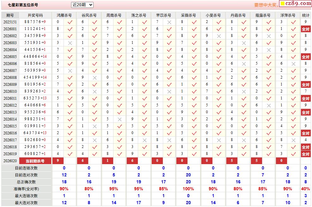
Task: Select the 周南杀号 column header
Action: [114, 15]
